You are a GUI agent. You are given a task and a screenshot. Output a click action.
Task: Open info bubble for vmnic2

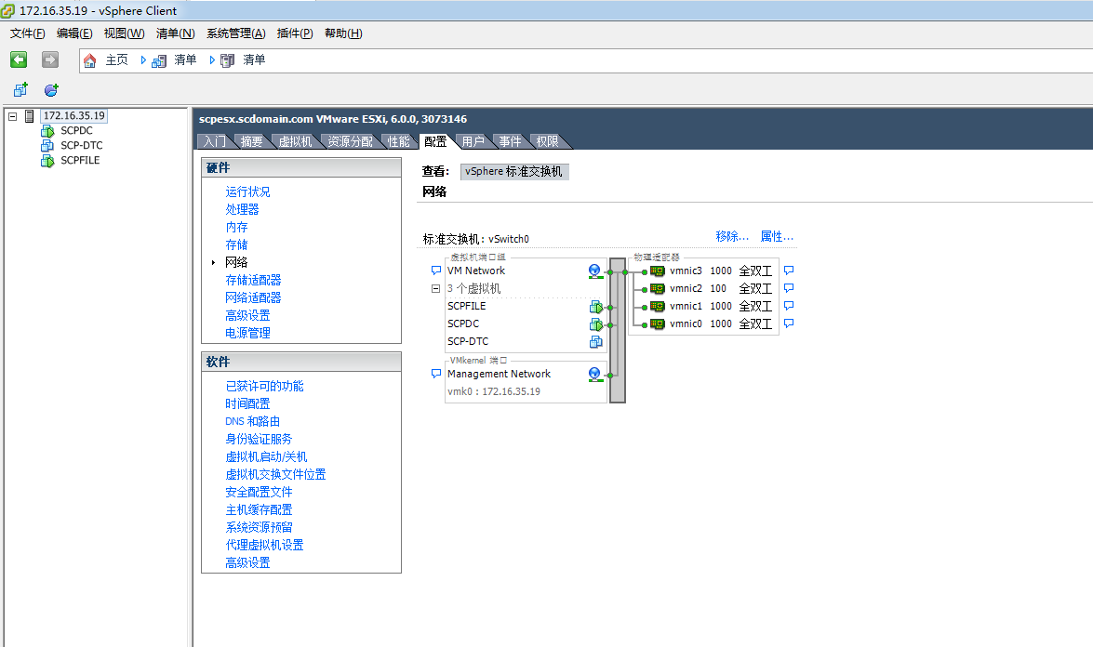789,287
